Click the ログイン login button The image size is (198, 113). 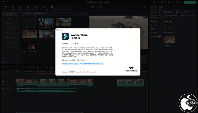pos(179,2)
